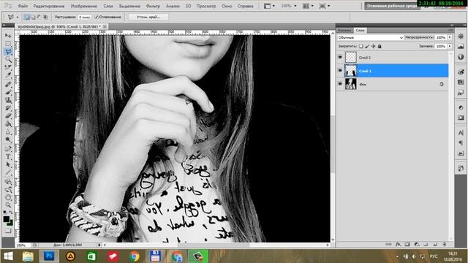Screen dimensions: 468x263
Task: Select the Healing Brush tool
Action: 8,84
